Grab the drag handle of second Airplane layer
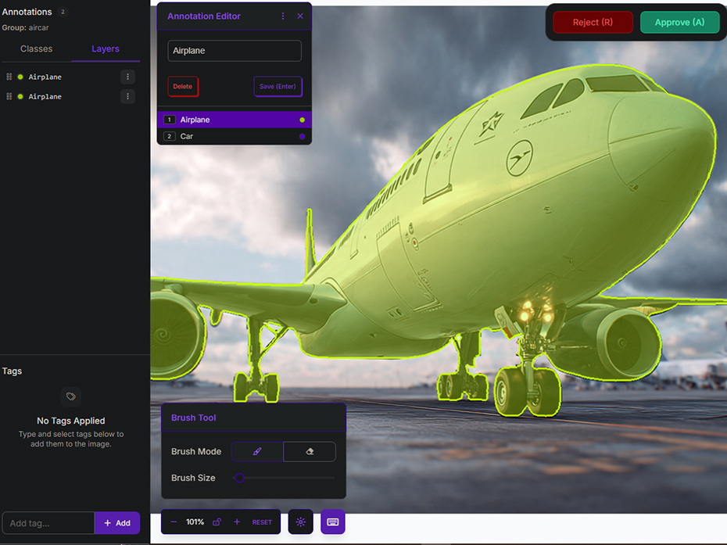Screen dimensions: 727x545 coord(9,96)
